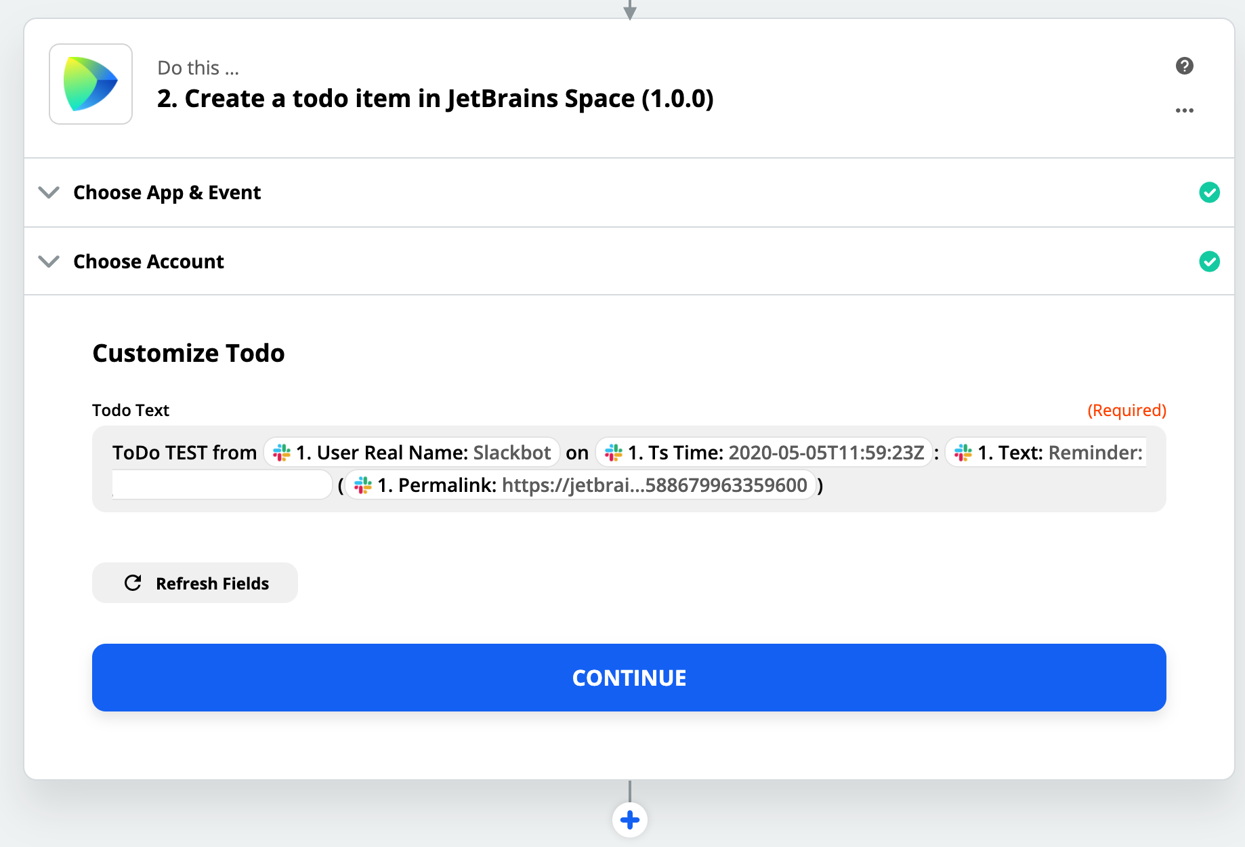
Task: Select the Ts Time data pill
Action: [764, 453]
